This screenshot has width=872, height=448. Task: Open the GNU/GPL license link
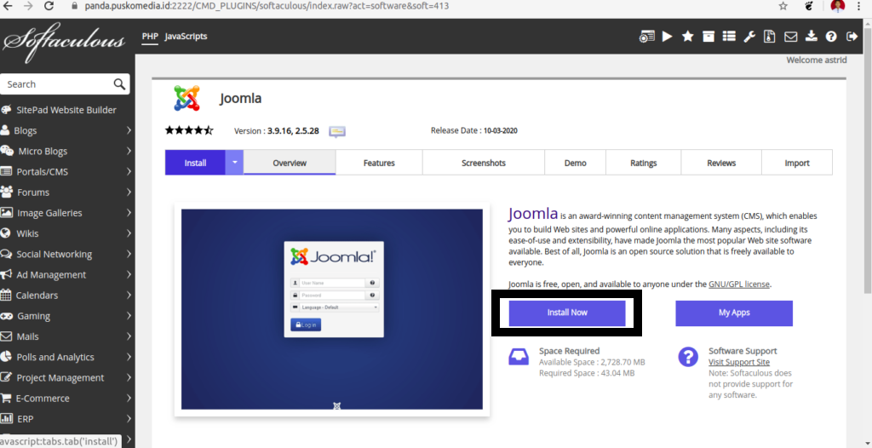pyautogui.click(x=739, y=284)
